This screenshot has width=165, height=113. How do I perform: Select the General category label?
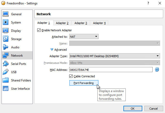16,14
